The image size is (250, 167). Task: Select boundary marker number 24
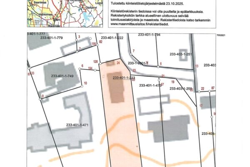coord(118,63)
